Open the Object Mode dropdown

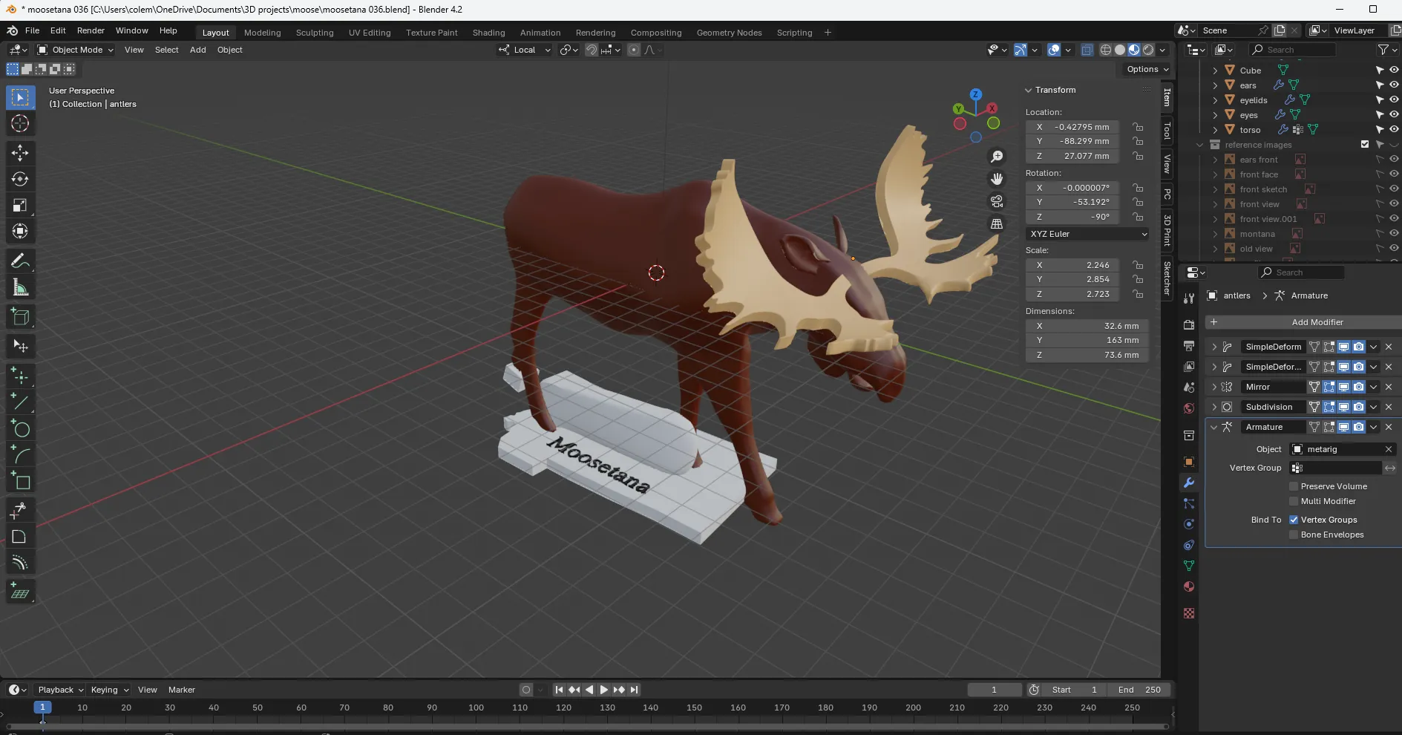tap(75, 50)
